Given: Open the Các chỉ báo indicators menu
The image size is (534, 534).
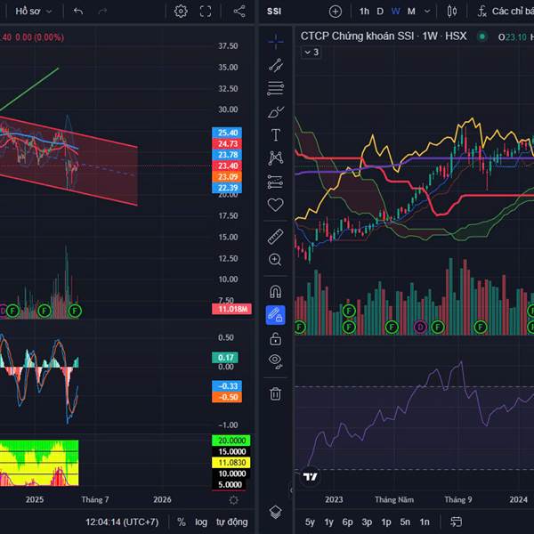Looking at the screenshot, I should point(505,12).
